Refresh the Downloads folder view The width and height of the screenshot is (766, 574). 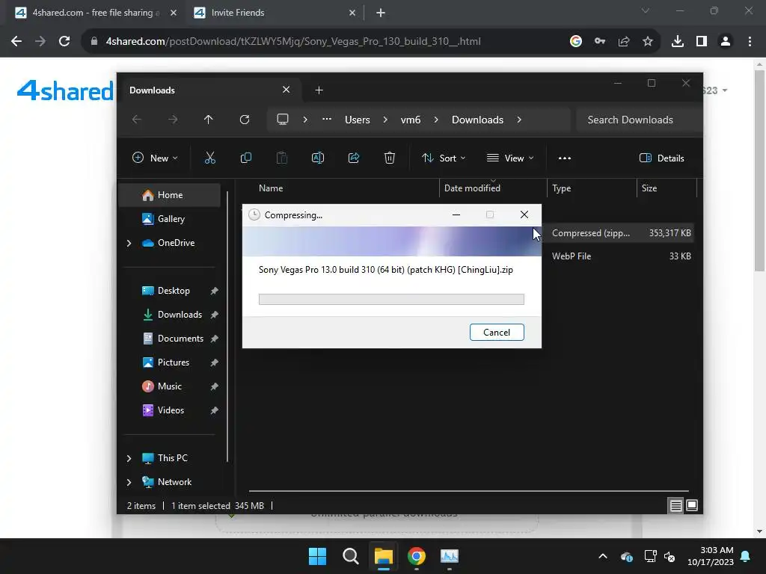coord(245,120)
